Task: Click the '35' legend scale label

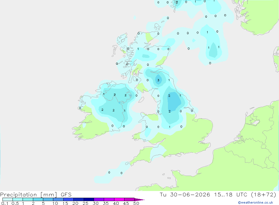Action: [106, 203]
